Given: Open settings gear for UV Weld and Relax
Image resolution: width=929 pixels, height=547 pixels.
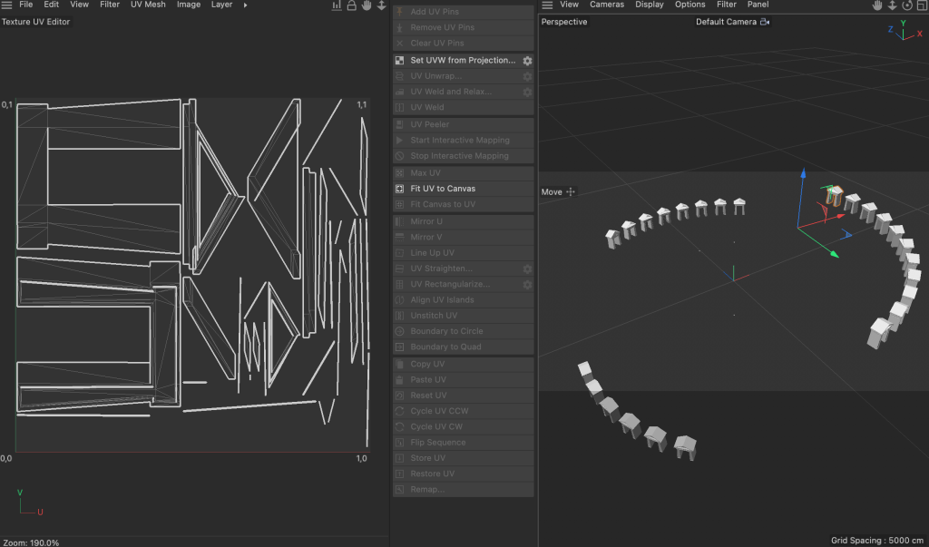Looking at the screenshot, I should tap(527, 92).
